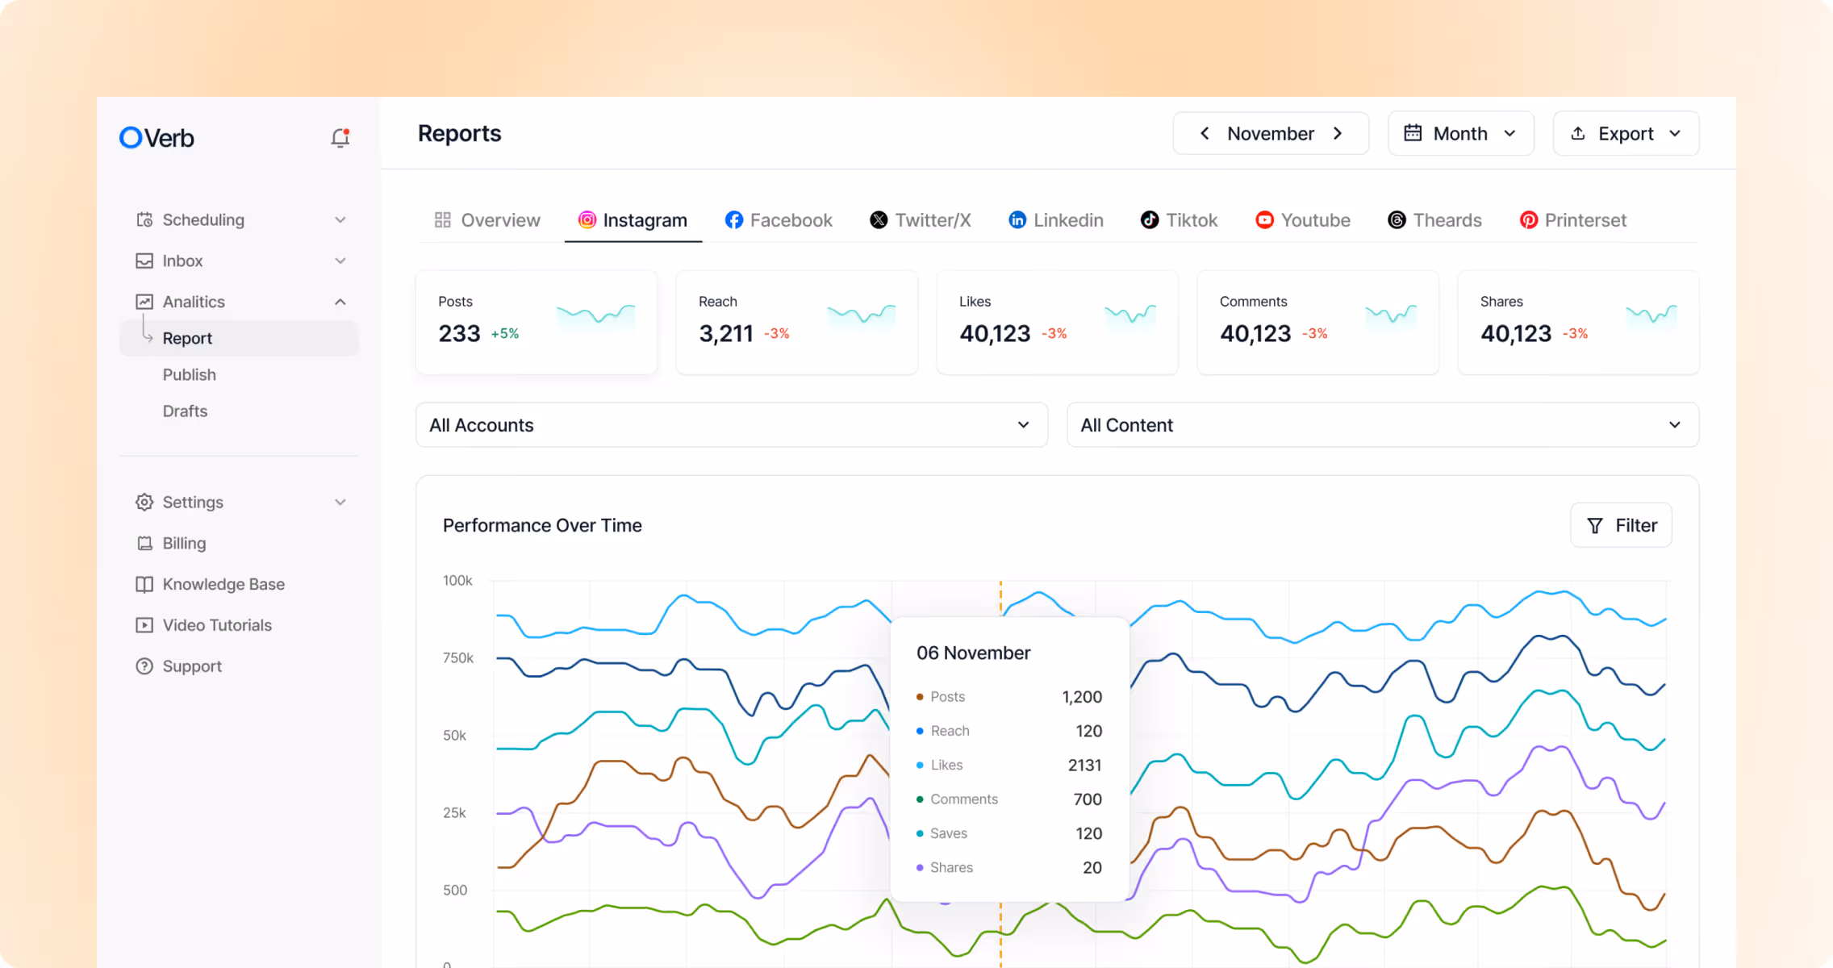Expand the Scheduling menu
The image size is (1833, 968).
[340, 219]
